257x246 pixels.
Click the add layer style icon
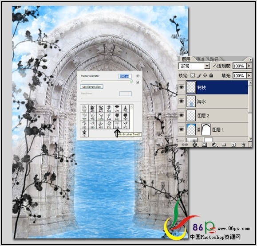pos(195,144)
